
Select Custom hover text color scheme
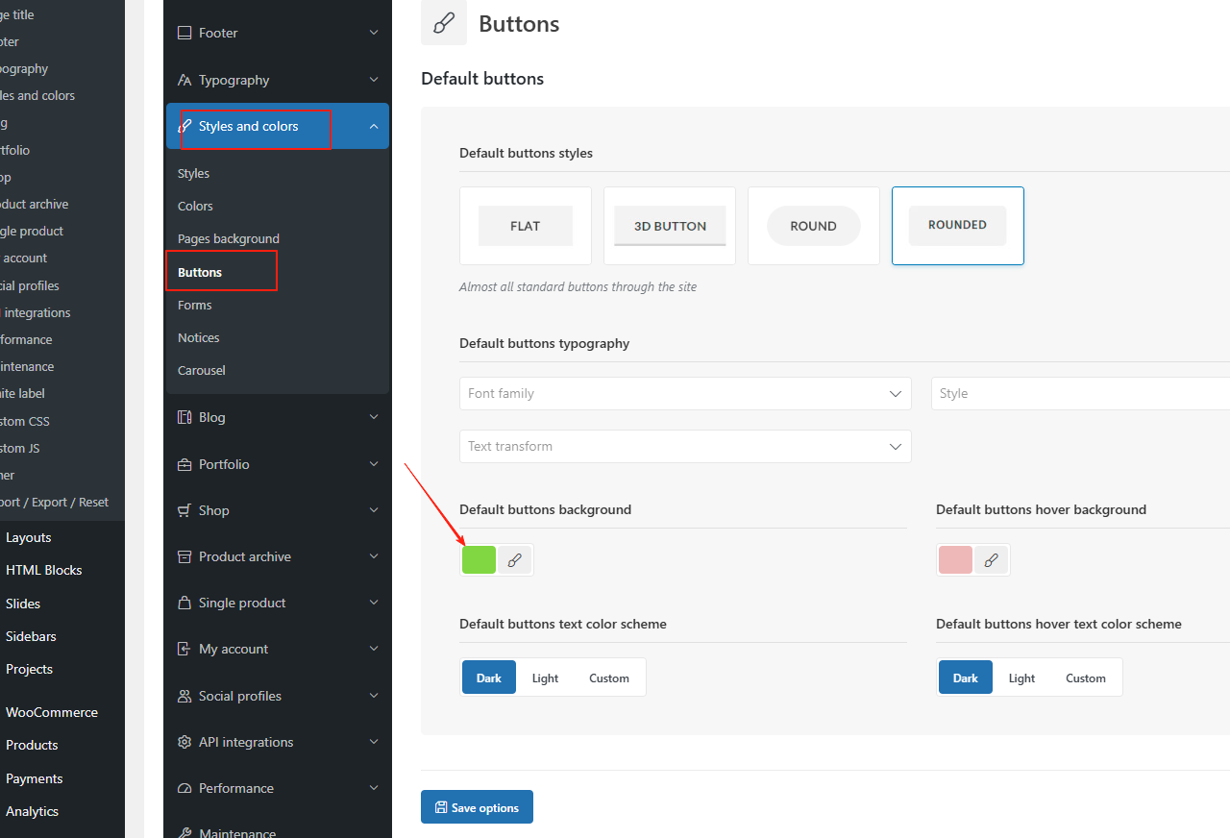point(1085,677)
